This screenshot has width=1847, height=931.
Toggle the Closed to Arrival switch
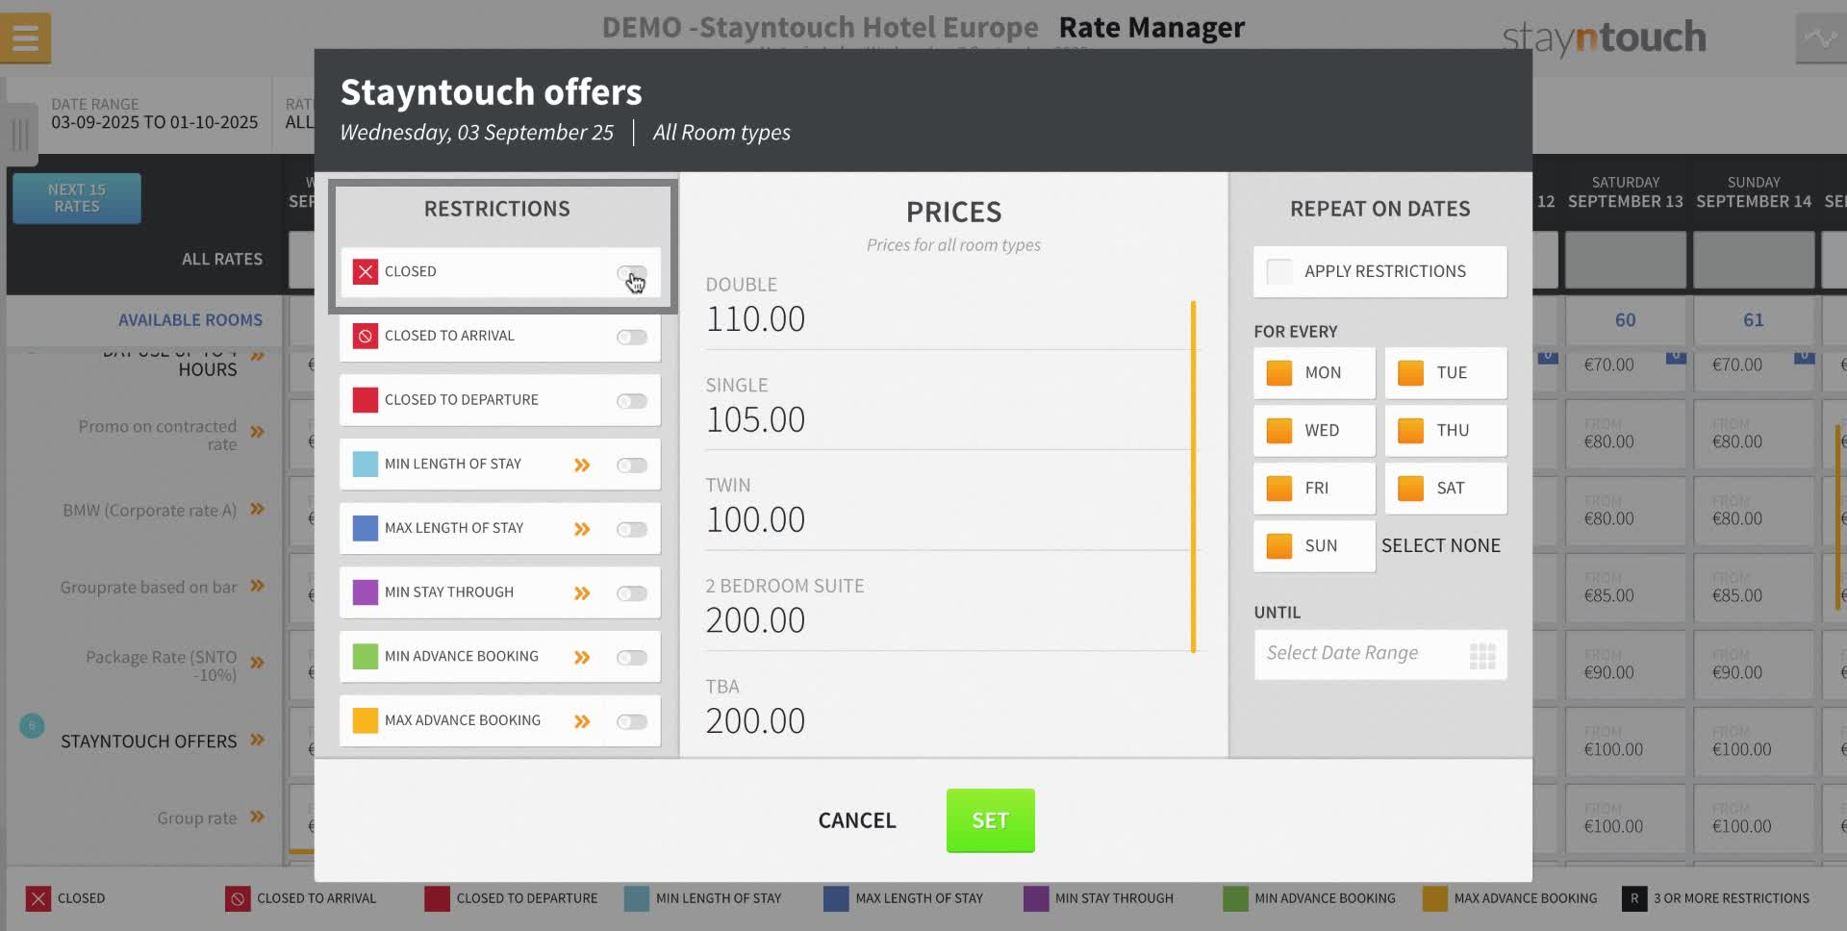632,338
